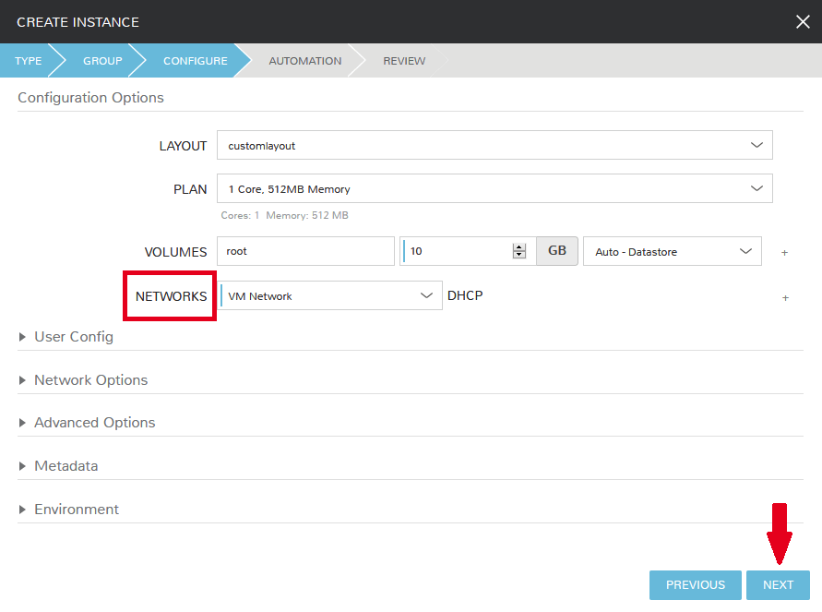The image size is (822, 612).
Task: Expand the Network Options section
Action: pyautogui.click(x=90, y=380)
